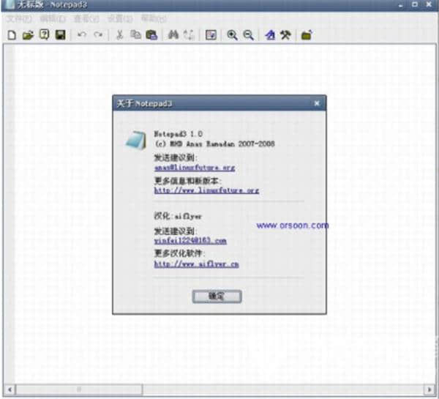The height and width of the screenshot is (399, 439).
Task: Open the 163.com email link
Action: 190,241
